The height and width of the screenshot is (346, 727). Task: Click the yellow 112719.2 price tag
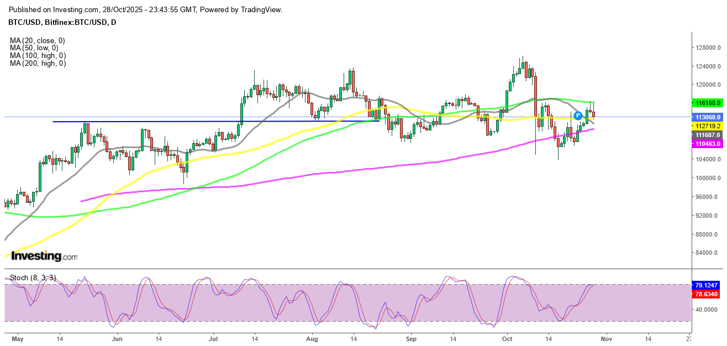(x=709, y=126)
